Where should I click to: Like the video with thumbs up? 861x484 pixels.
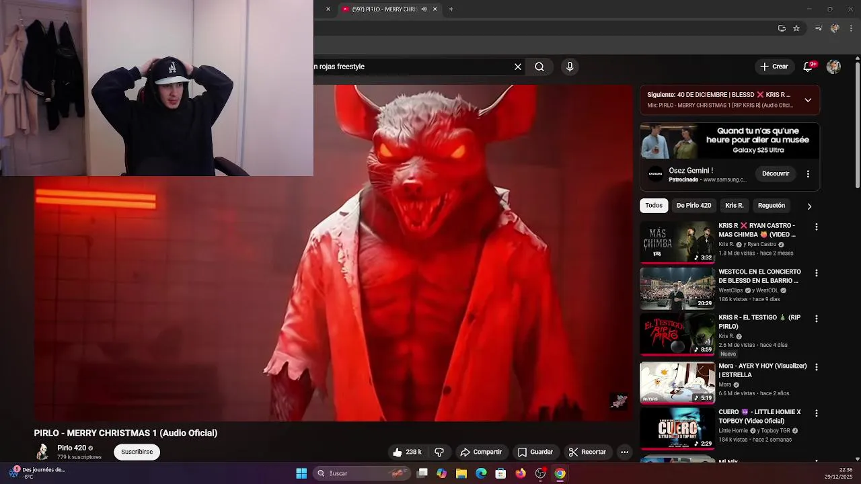pos(407,452)
